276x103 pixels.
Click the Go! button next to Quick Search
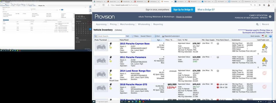[127, 36]
